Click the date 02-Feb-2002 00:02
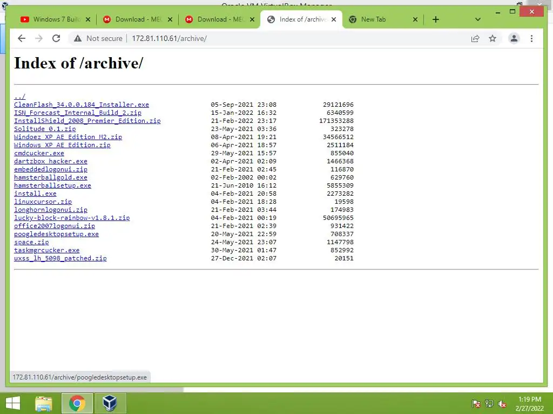Viewport: 553px width, 414px height. pos(244,177)
